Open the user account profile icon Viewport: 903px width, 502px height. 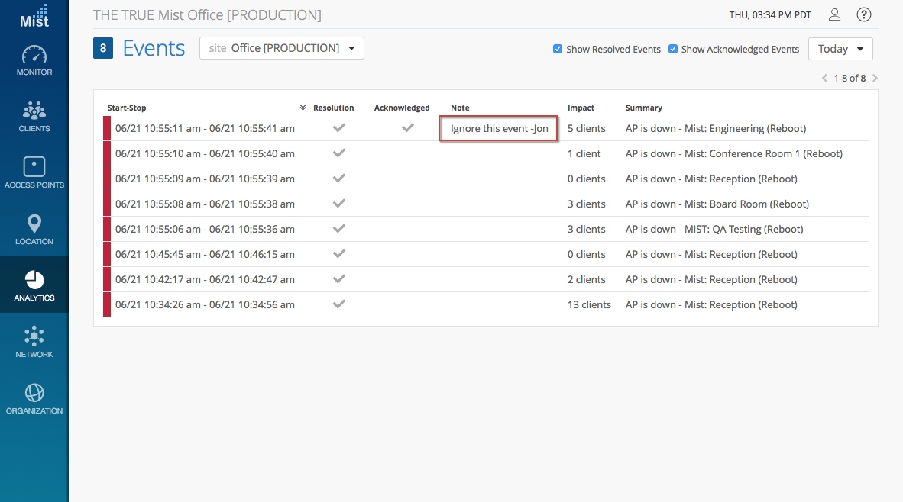(x=835, y=14)
